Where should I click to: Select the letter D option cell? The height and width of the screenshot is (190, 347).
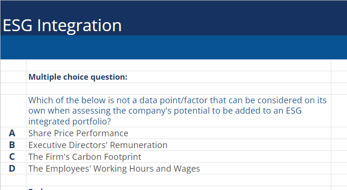click(13, 168)
